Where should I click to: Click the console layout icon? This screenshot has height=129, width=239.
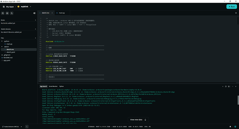(229, 86)
